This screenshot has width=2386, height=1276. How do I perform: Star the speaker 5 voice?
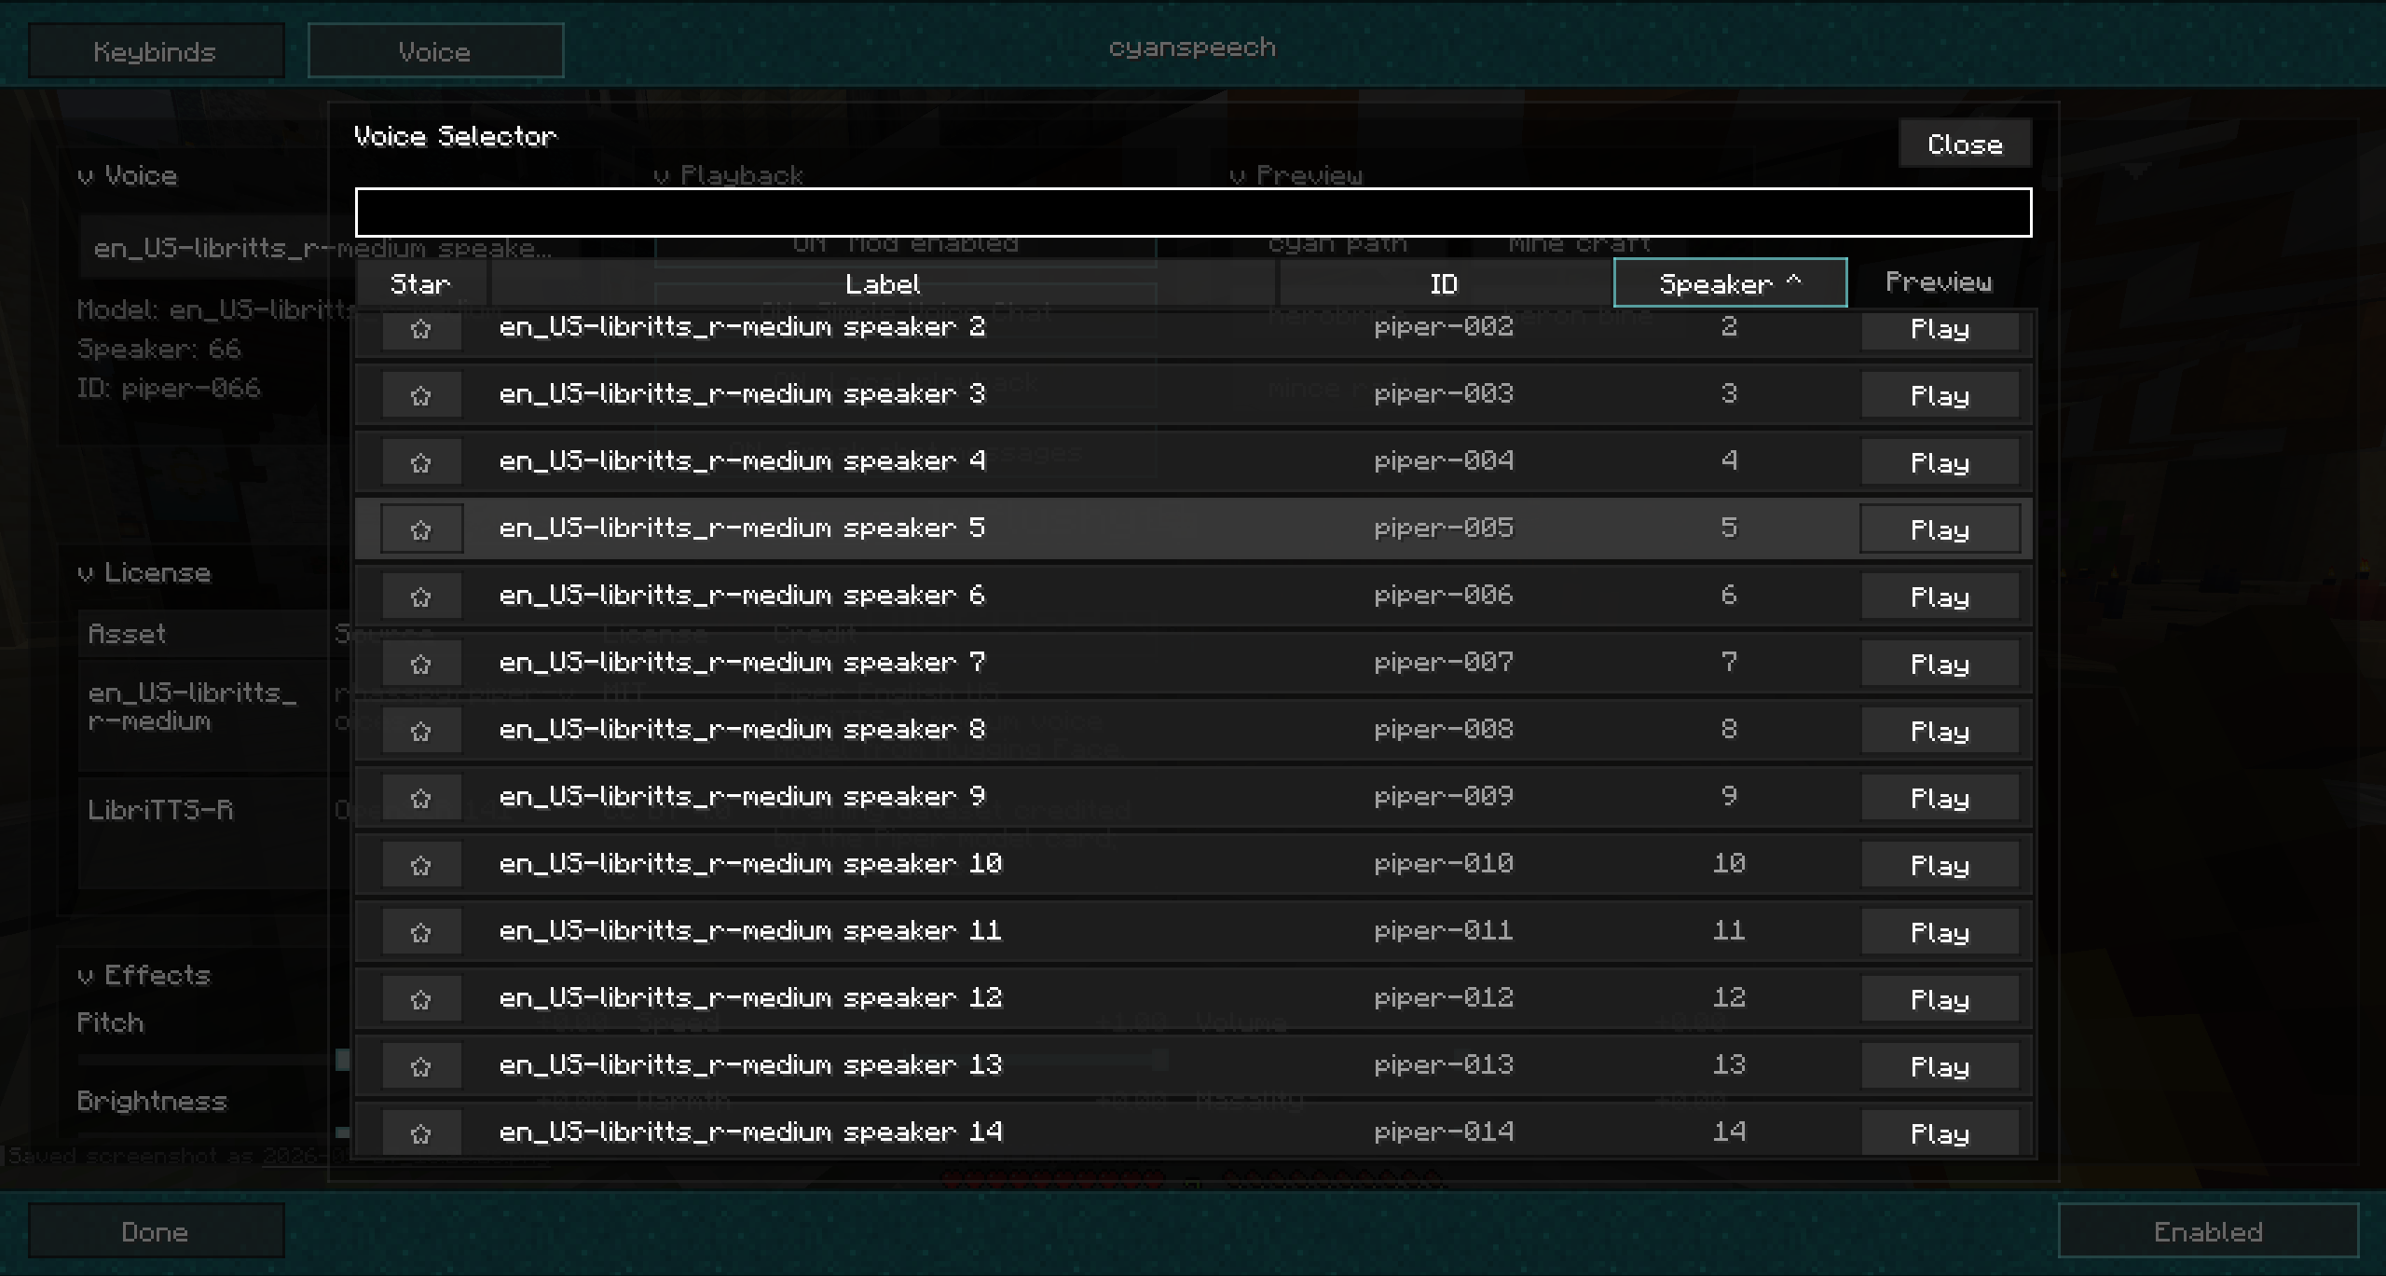click(421, 529)
